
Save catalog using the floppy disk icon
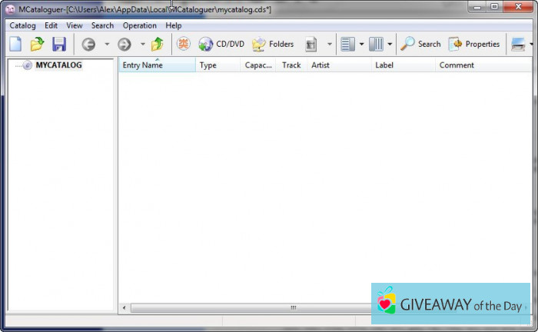pos(58,45)
